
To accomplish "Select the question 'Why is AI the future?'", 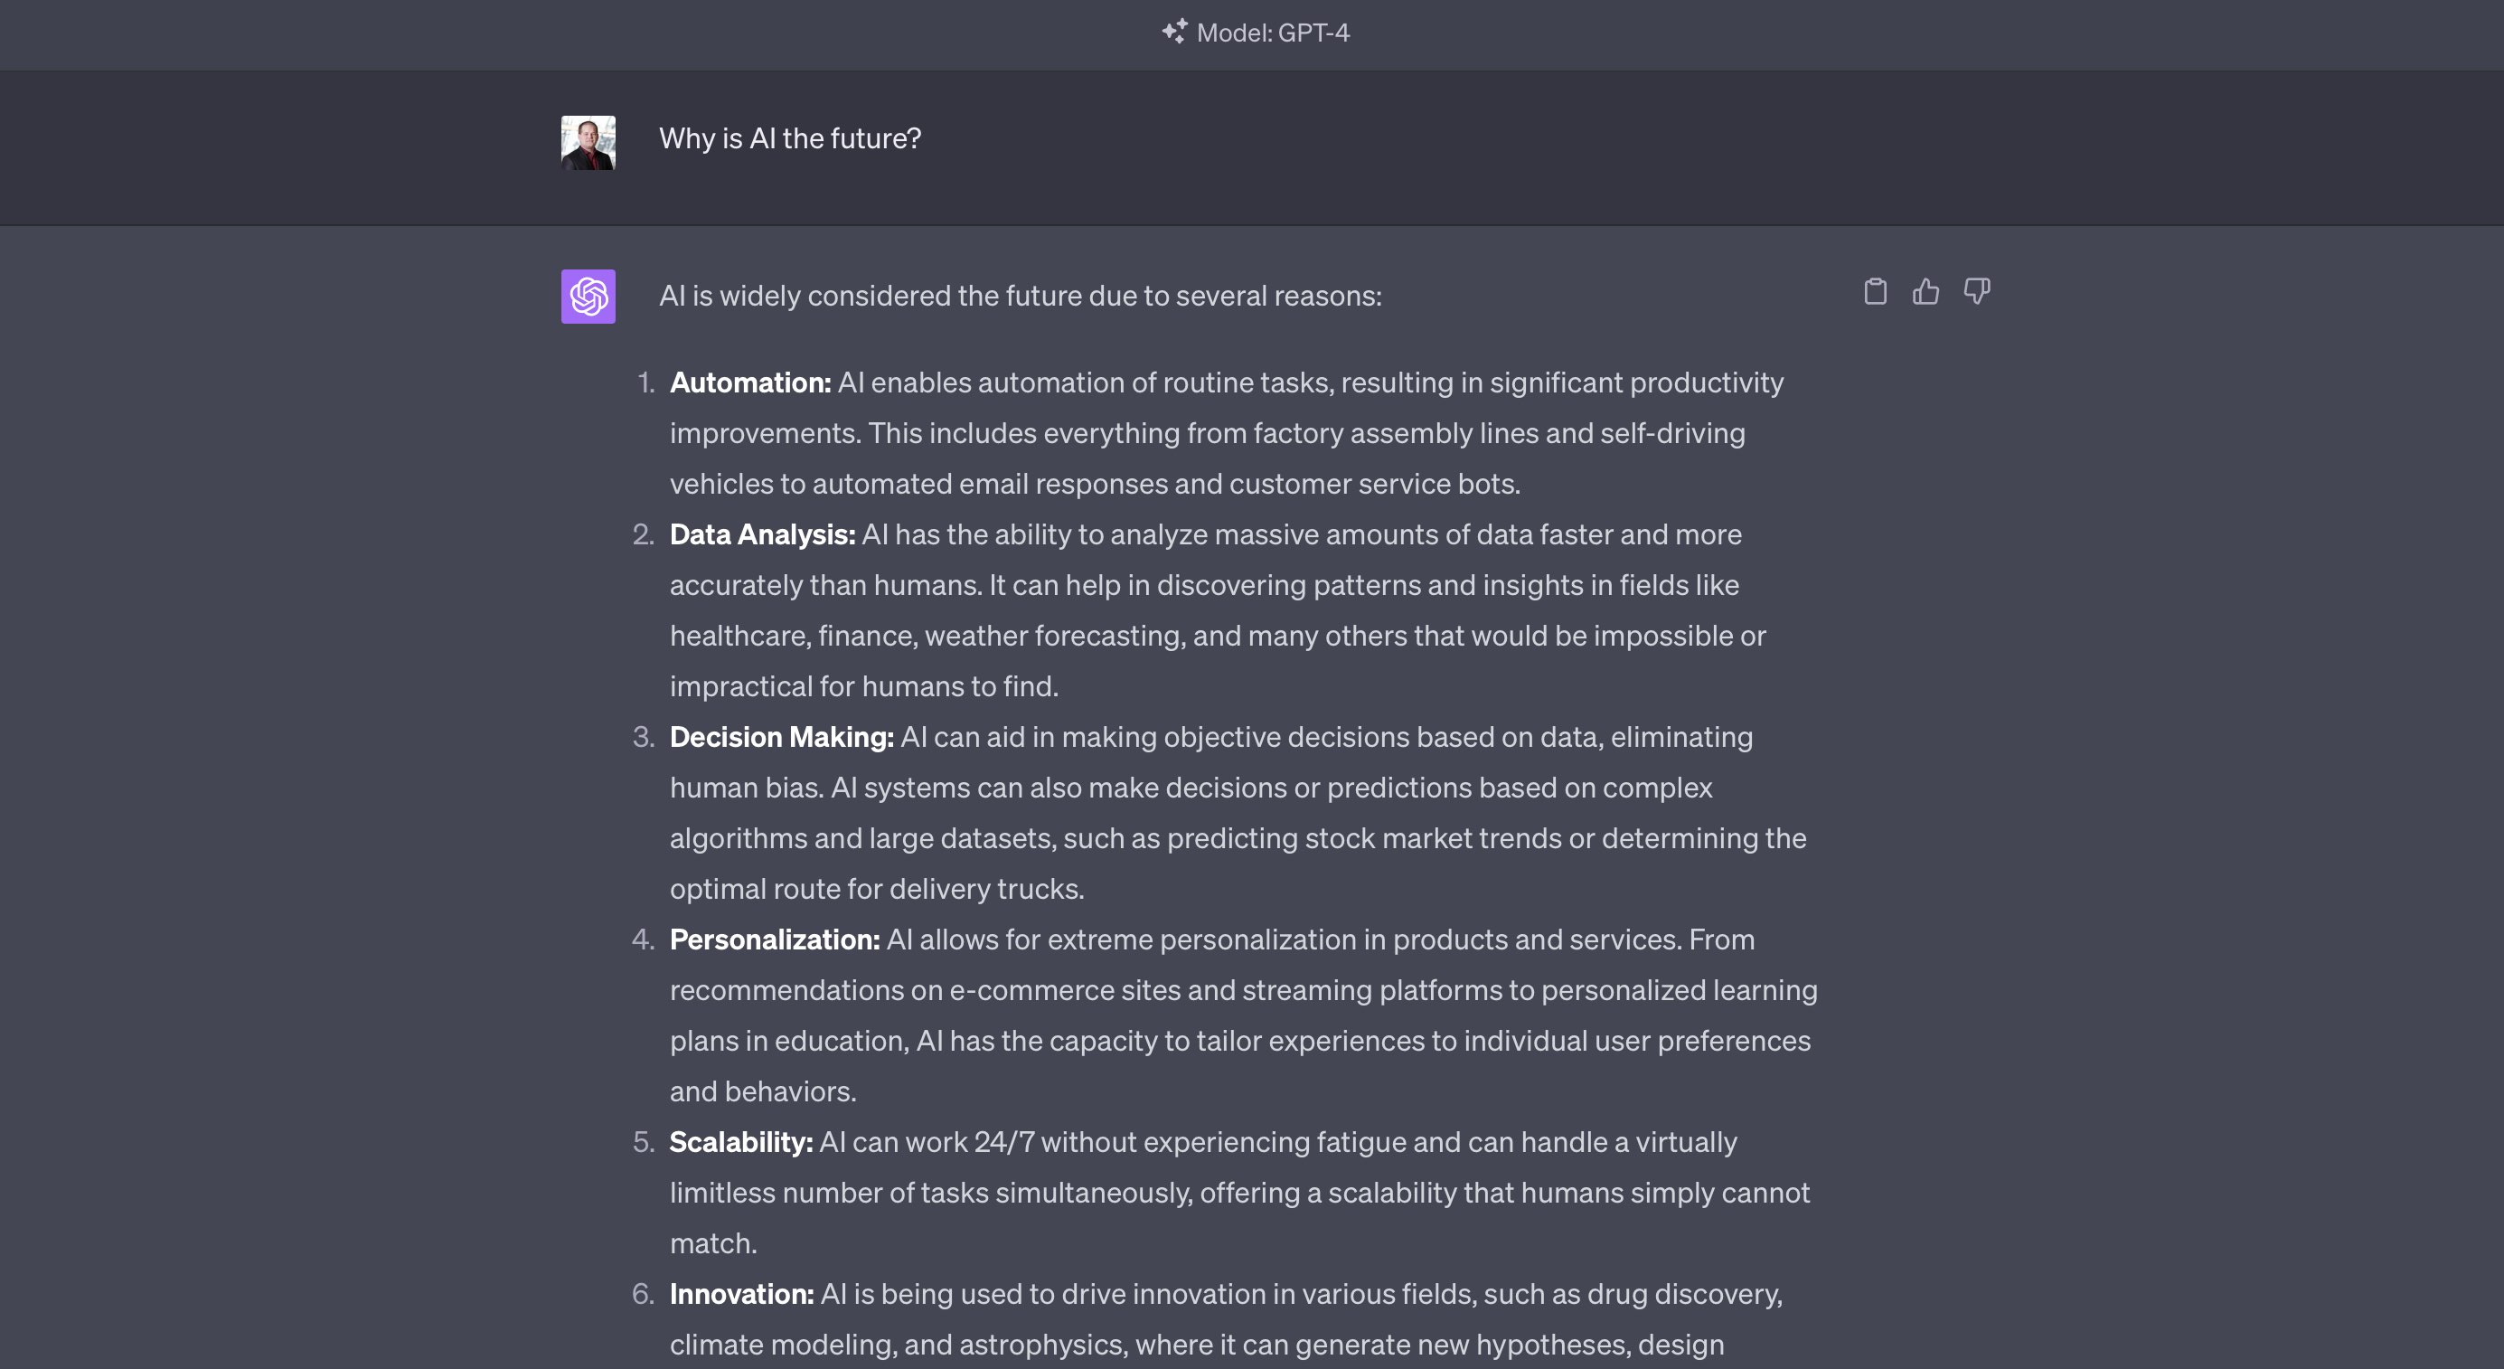I will [790, 138].
